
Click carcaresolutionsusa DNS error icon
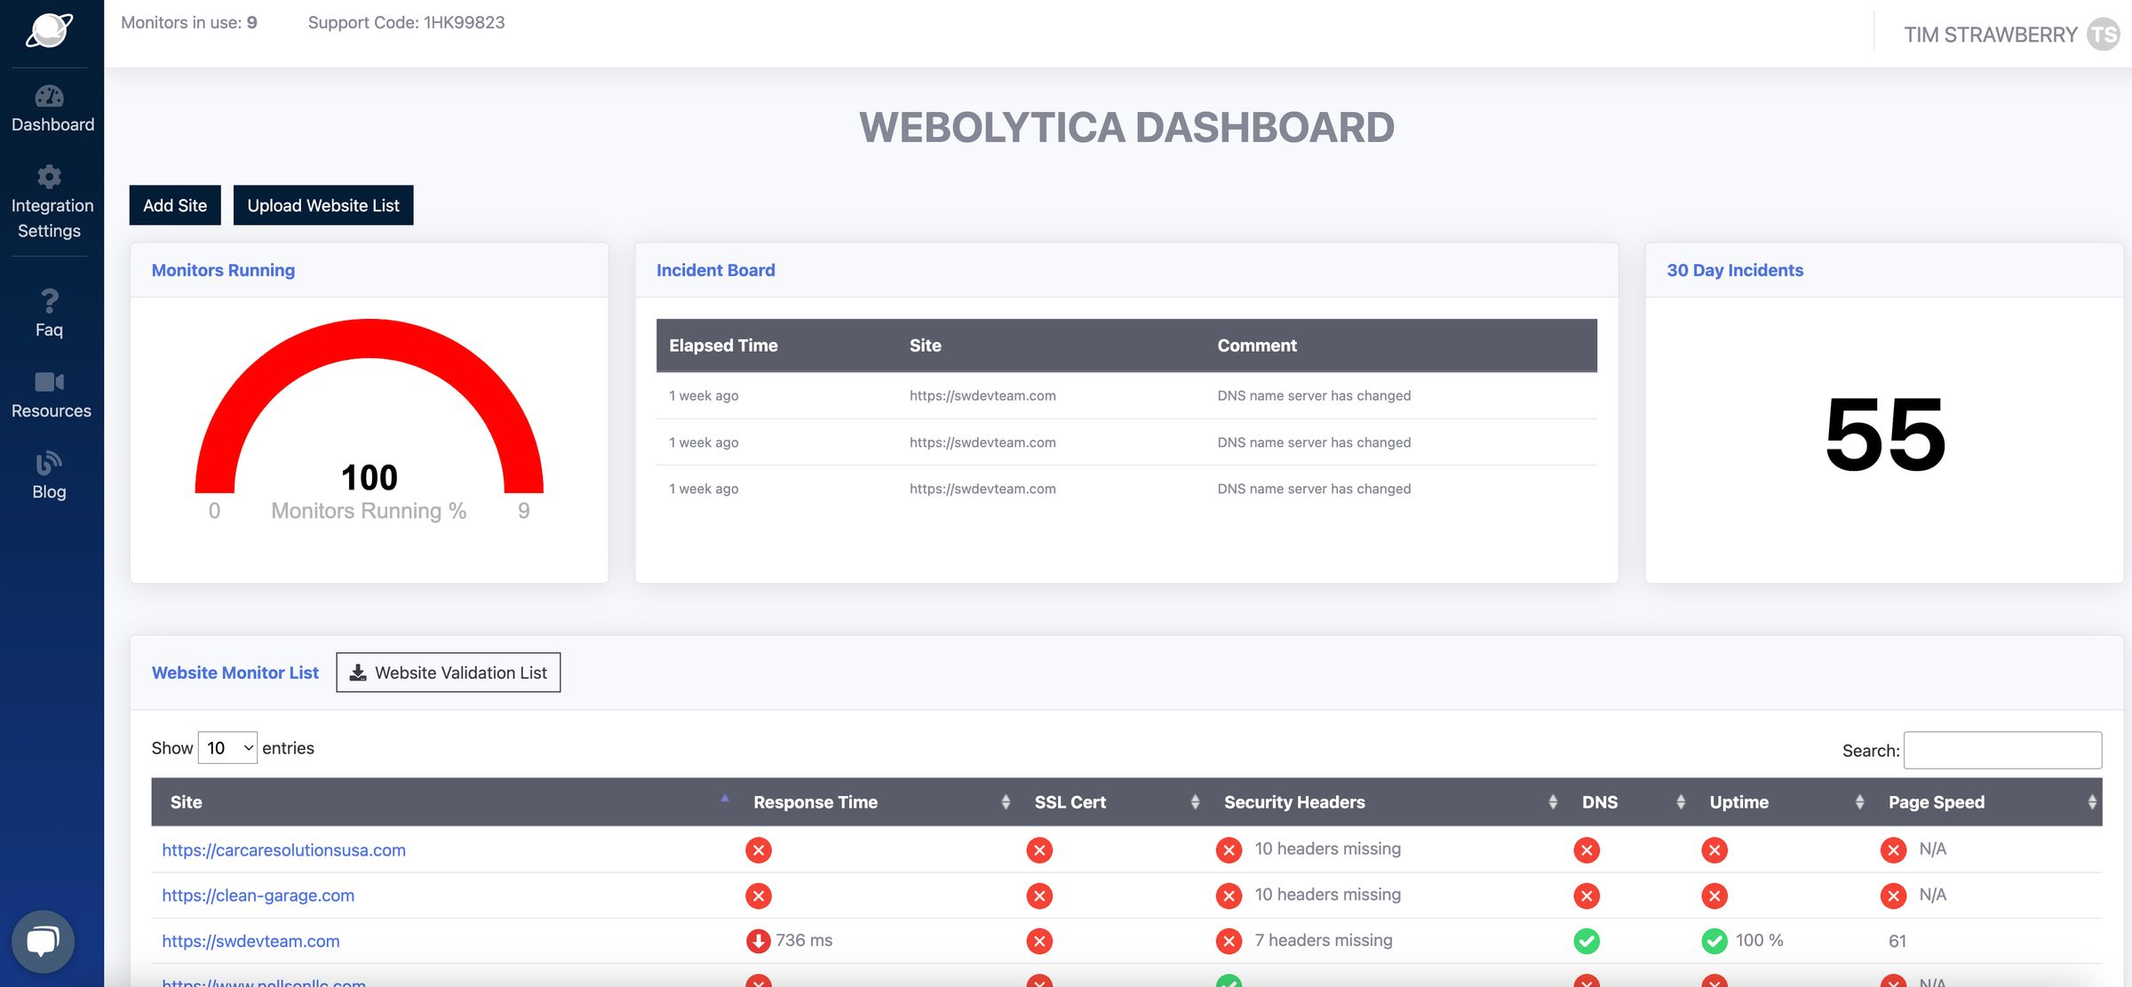(x=1587, y=850)
